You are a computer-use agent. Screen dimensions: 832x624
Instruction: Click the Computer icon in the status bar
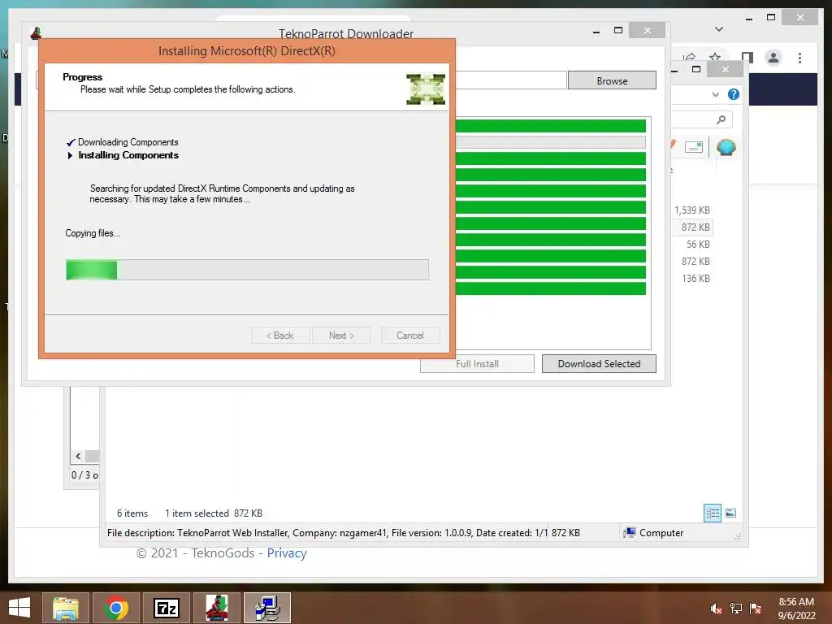pyautogui.click(x=630, y=533)
